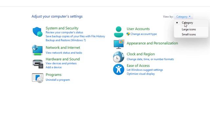Click Let Windows suggest settings
Screen dimensions: 210x118
pos(145,70)
